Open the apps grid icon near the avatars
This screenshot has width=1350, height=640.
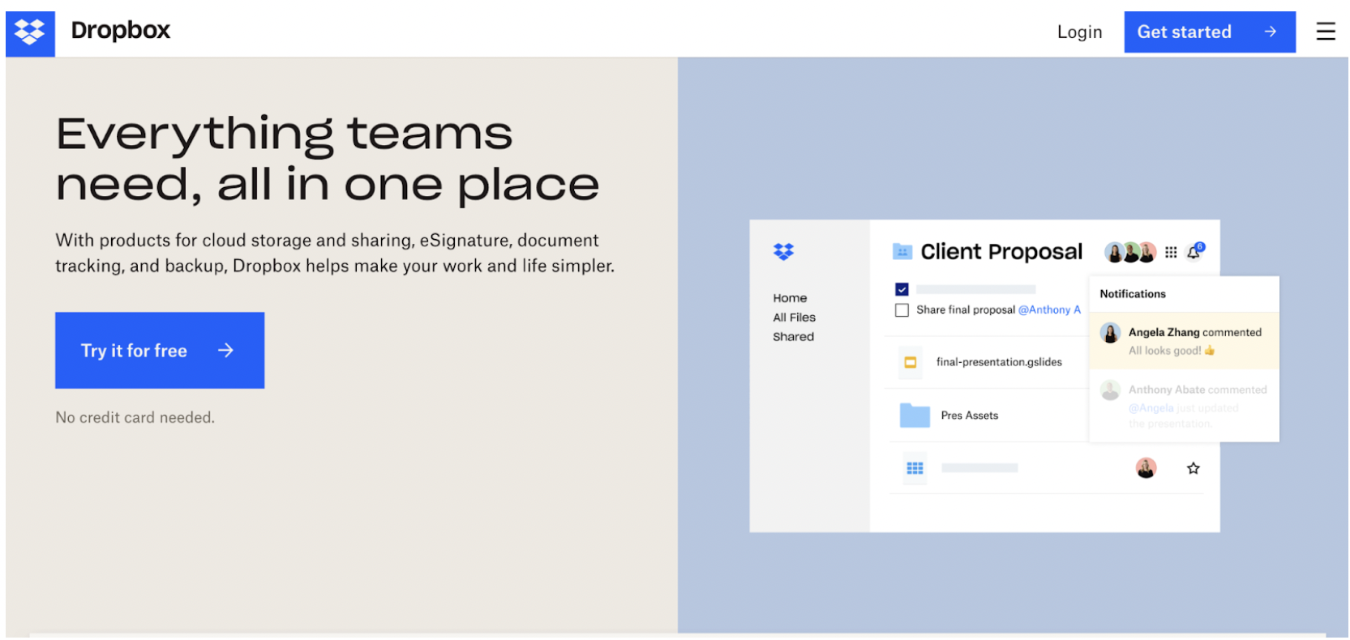tap(1171, 253)
